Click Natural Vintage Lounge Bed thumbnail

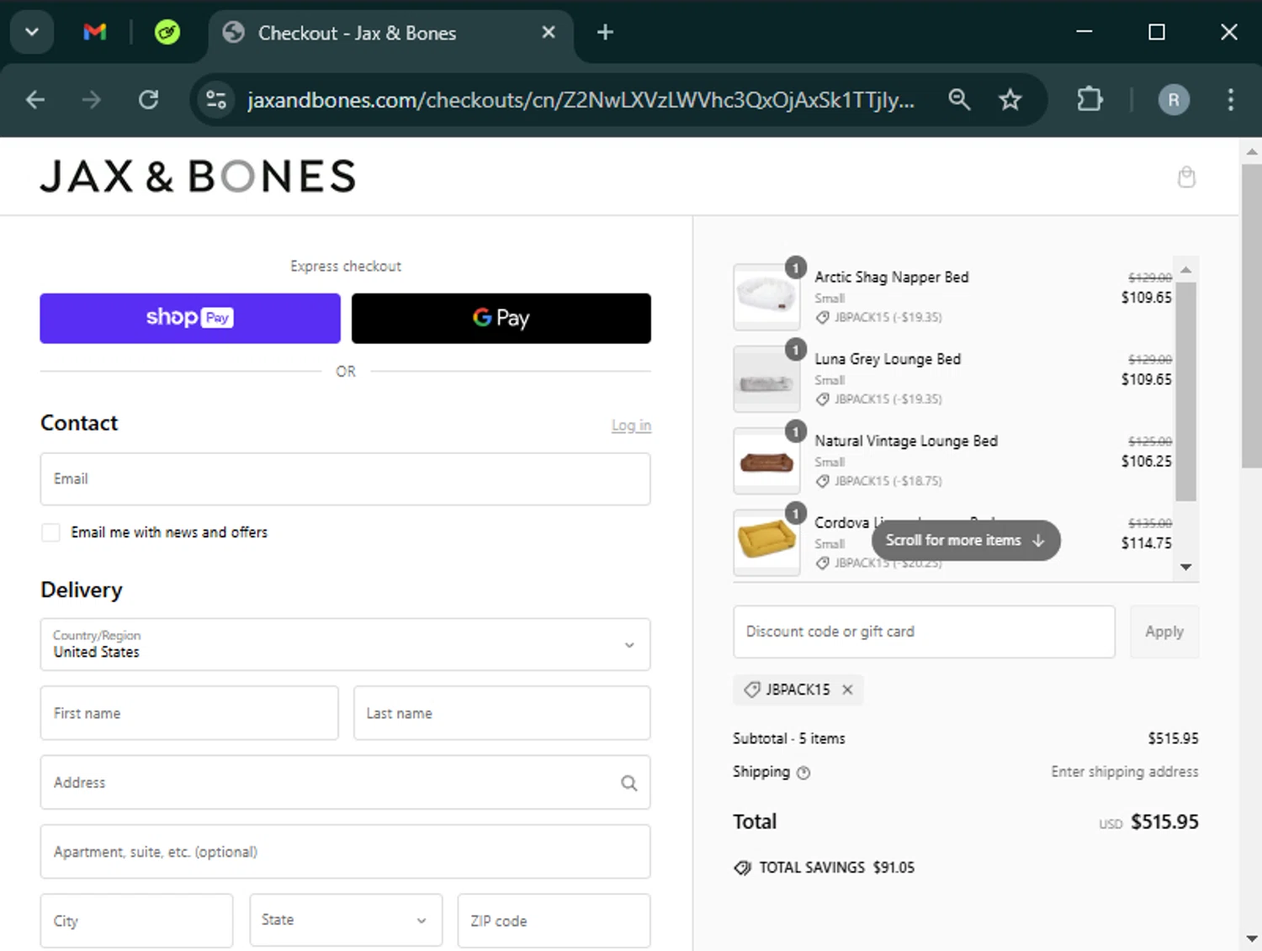(x=766, y=461)
